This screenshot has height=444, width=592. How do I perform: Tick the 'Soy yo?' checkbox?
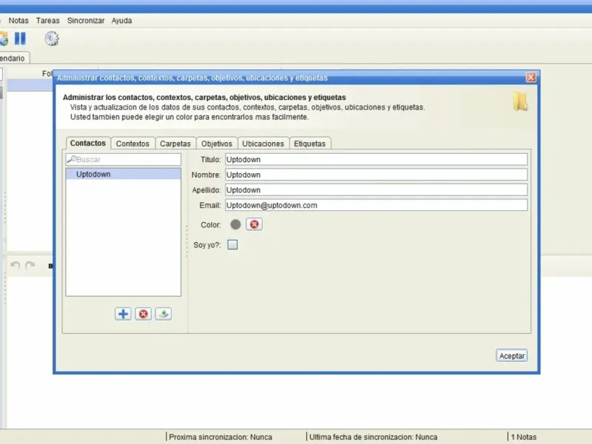[x=232, y=245]
